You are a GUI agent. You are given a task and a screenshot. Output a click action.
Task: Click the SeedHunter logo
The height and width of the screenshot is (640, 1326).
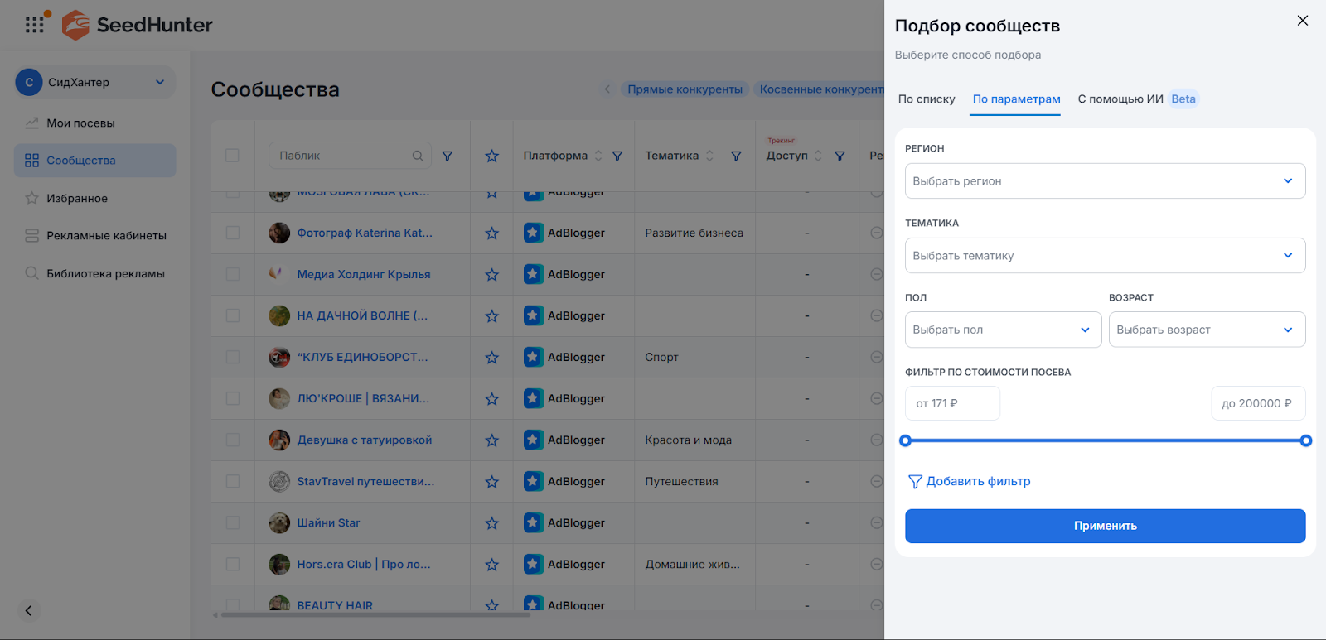pyautogui.click(x=138, y=25)
